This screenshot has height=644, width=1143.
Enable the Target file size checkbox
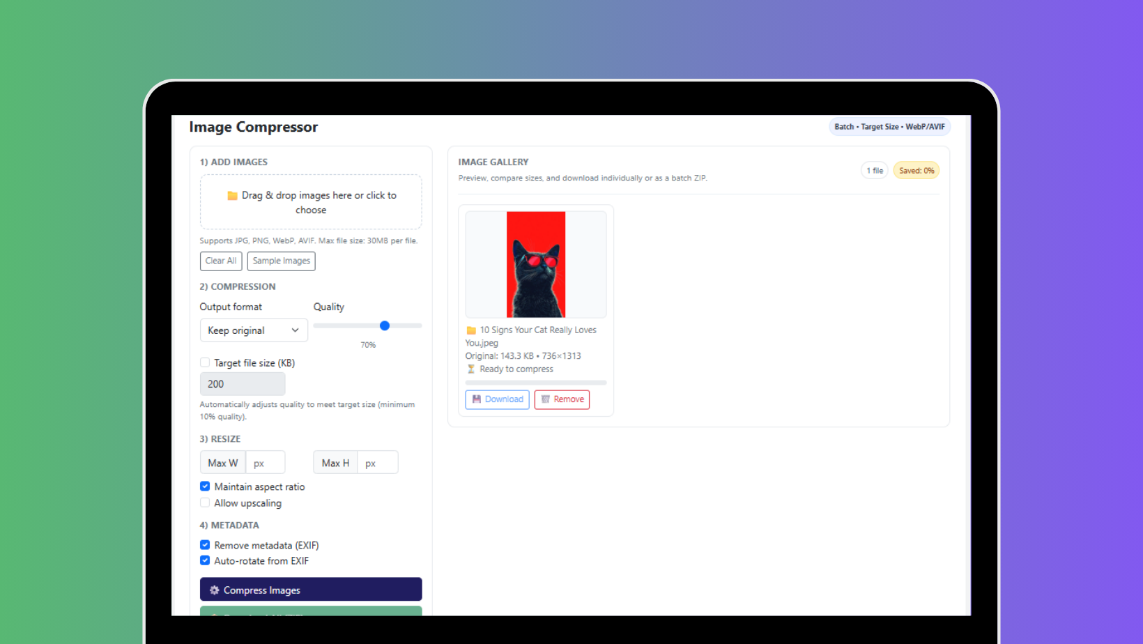pyautogui.click(x=205, y=362)
